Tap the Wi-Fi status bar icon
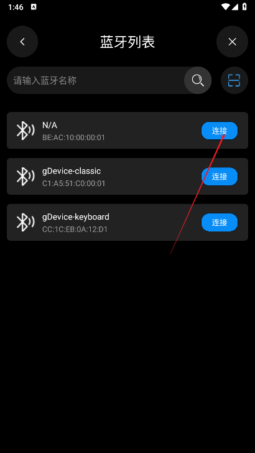The image size is (255, 453). click(x=226, y=7)
